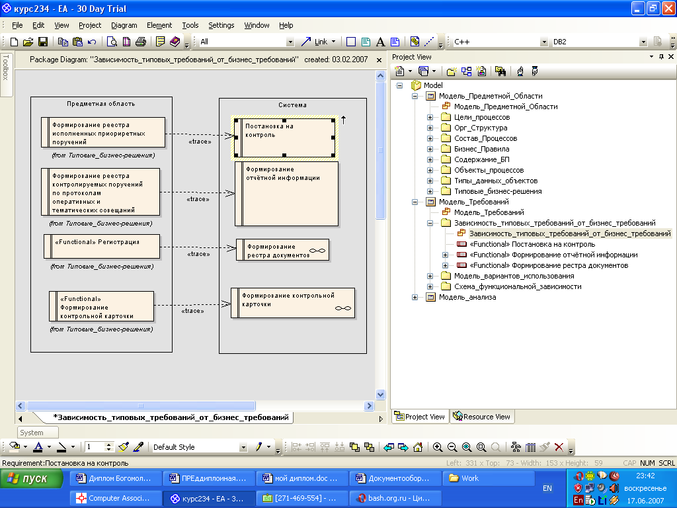Click the line color swatch button

62,447
